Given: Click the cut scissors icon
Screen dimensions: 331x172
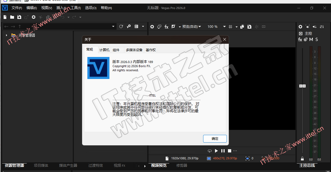Looking at the screenshot, I should point(41,17).
